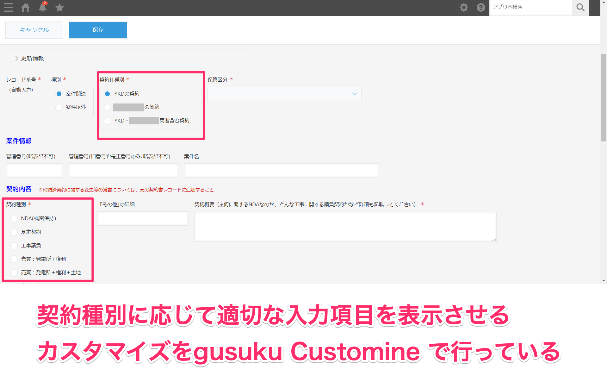Go to home via house icon

(x=25, y=7)
